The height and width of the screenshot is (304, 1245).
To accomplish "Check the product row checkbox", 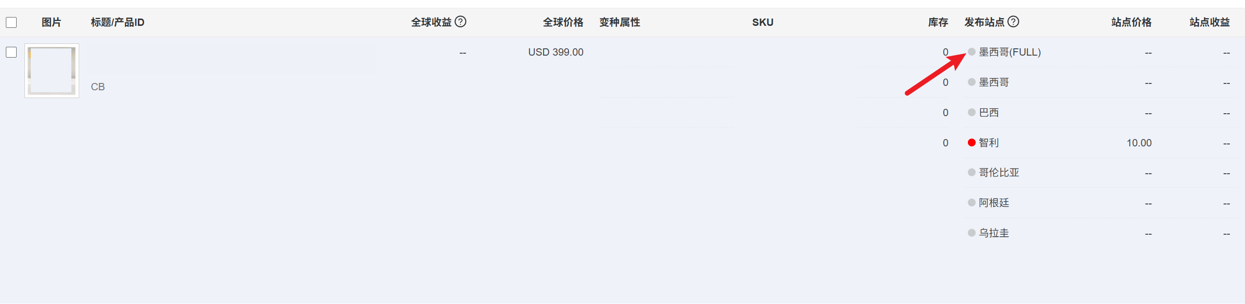I will point(11,52).
